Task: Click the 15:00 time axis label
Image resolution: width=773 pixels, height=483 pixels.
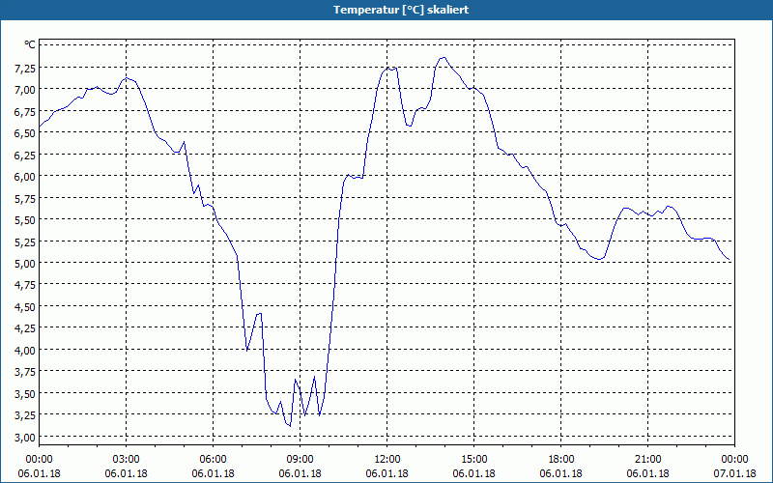Action: [x=473, y=460]
